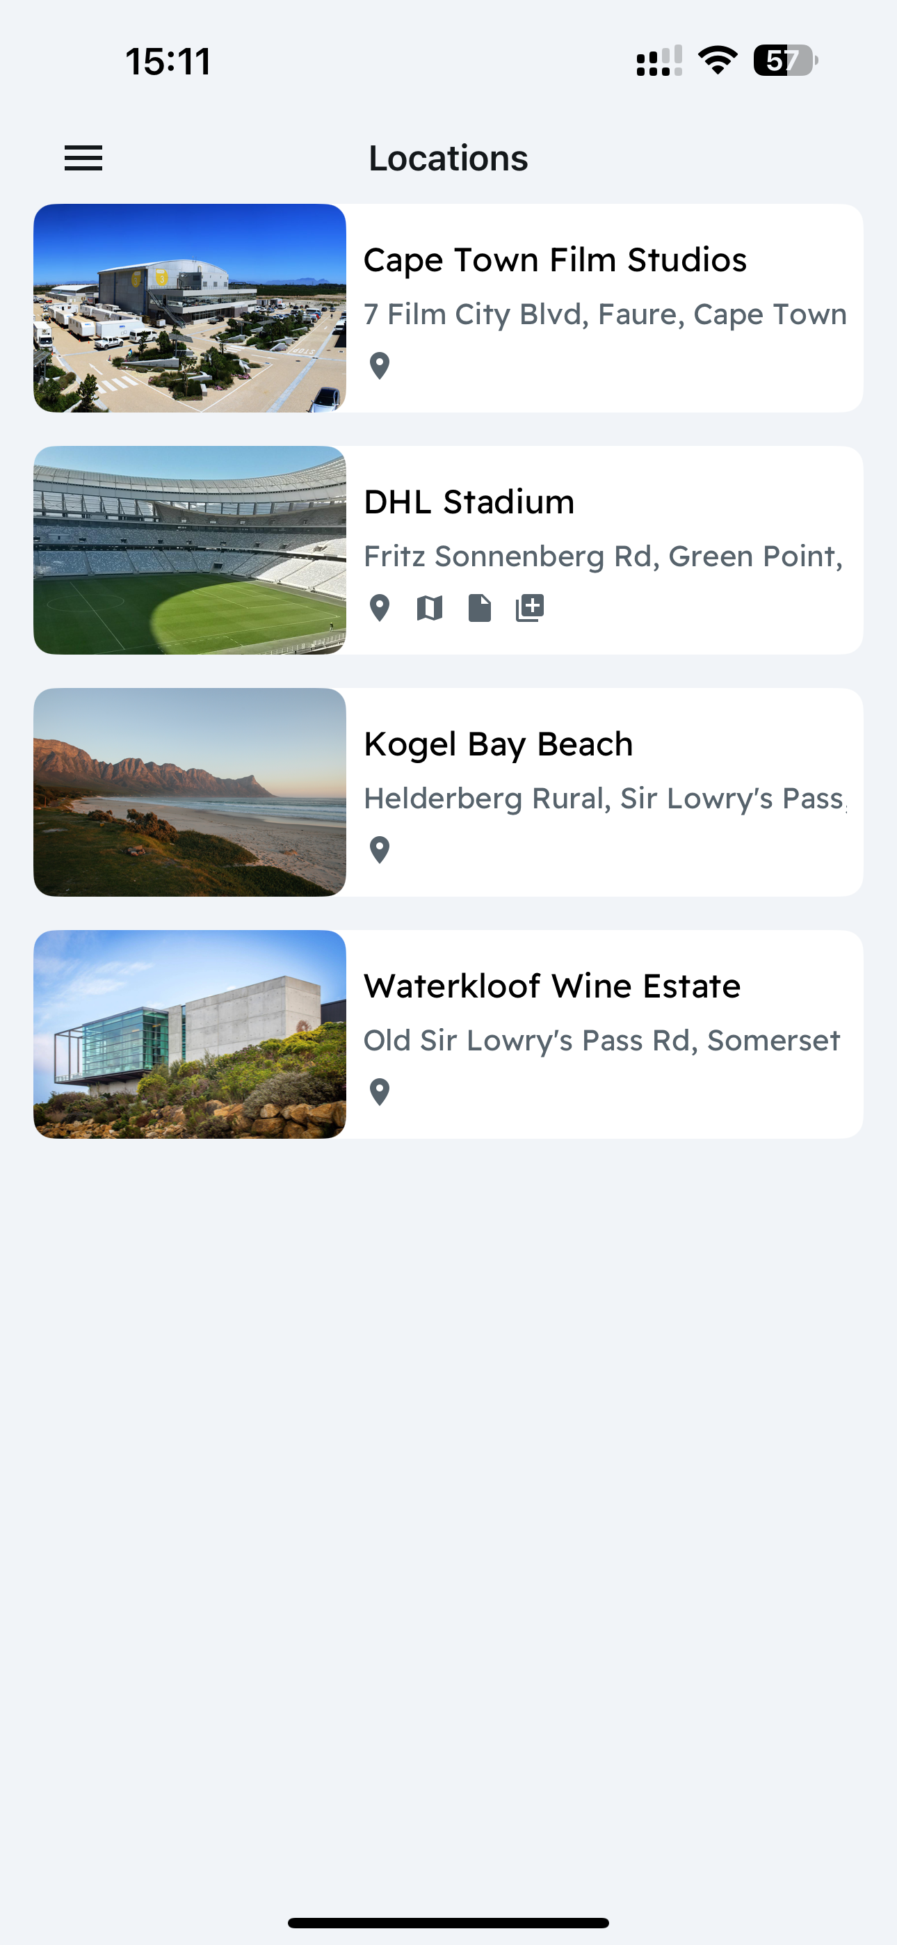Select the DHL Stadium title
The height and width of the screenshot is (1945, 897).
coord(469,502)
